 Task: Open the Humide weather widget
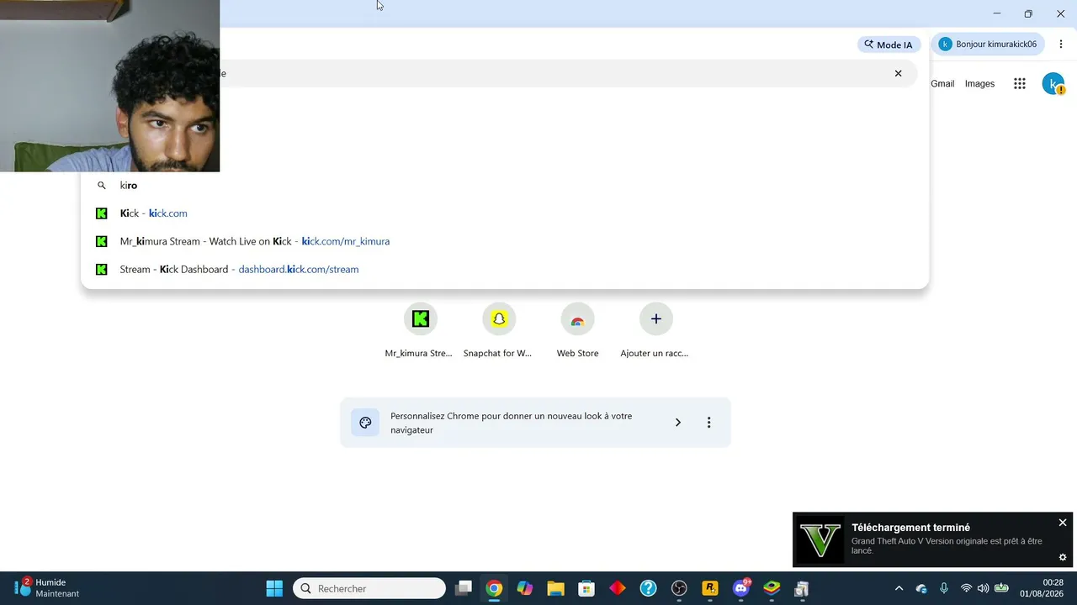point(46,588)
